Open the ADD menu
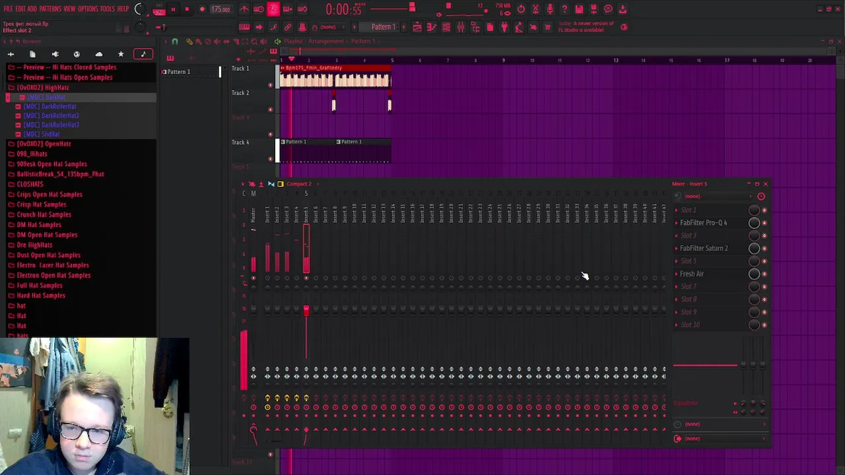Image resolution: width=845 pixels, height=475 pixels. (x=32, y=9)
